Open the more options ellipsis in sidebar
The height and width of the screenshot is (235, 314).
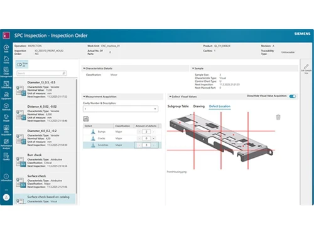tap(6, 190)
